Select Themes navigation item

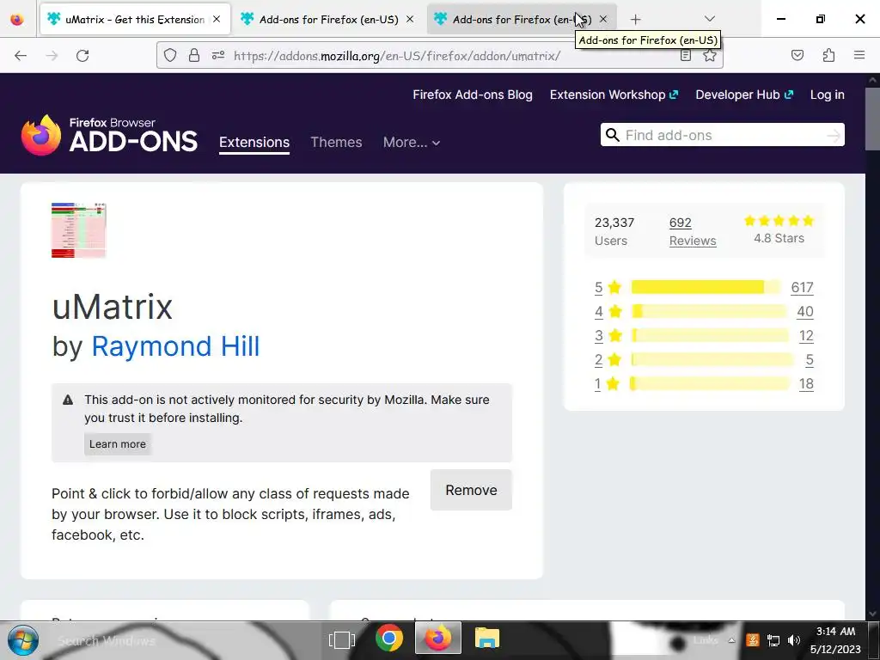(336, 143)
